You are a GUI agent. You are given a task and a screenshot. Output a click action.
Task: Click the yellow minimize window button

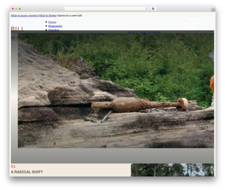[x=16, y=9]
